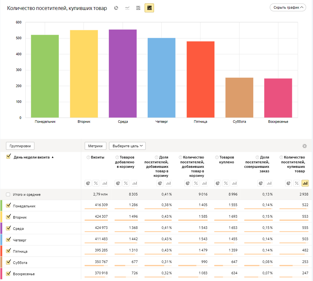This screenshot has width=313, height=281.
Task: Click the green Понедельник color swatch
Action: tap(1, 206)
